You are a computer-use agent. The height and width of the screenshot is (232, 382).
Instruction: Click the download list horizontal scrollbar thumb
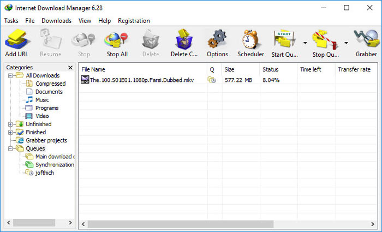(181, 224)
